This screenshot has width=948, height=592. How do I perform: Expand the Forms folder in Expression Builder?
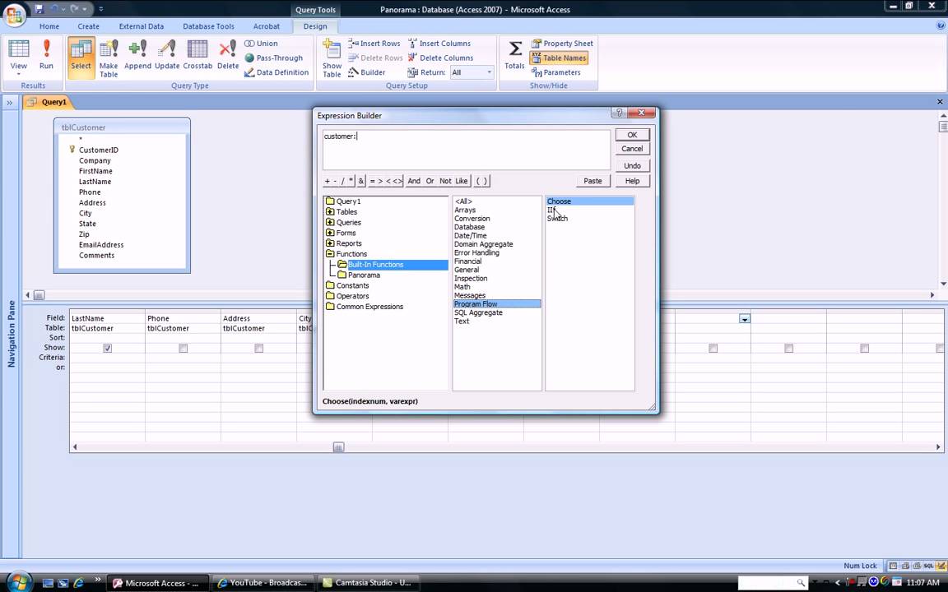point(330,233)
